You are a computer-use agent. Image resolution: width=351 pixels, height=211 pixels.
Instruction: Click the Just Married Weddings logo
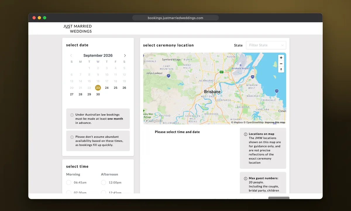78,29
